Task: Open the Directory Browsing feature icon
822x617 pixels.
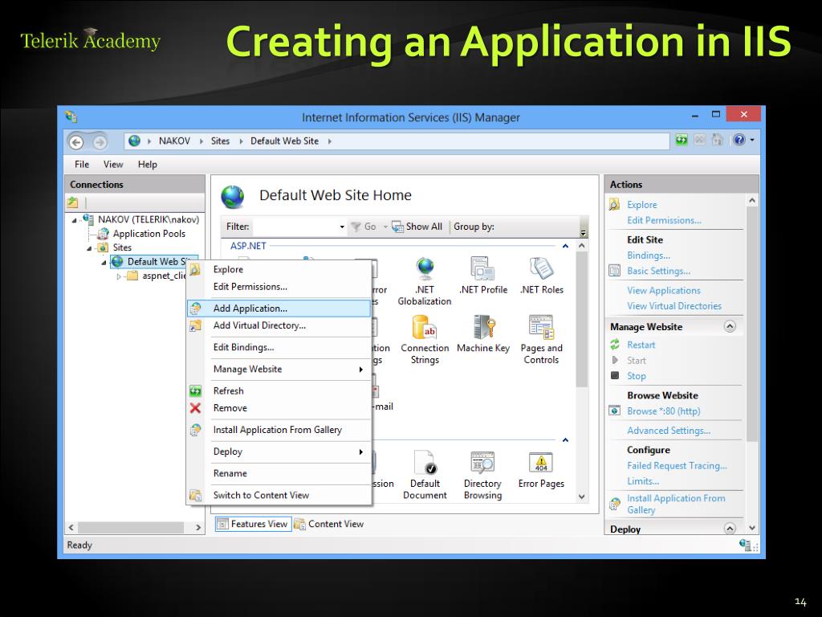Action: 482,475
